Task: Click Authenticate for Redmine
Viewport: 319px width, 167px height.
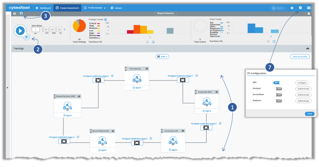Action: pyautogui.click(x=303, y=101)
